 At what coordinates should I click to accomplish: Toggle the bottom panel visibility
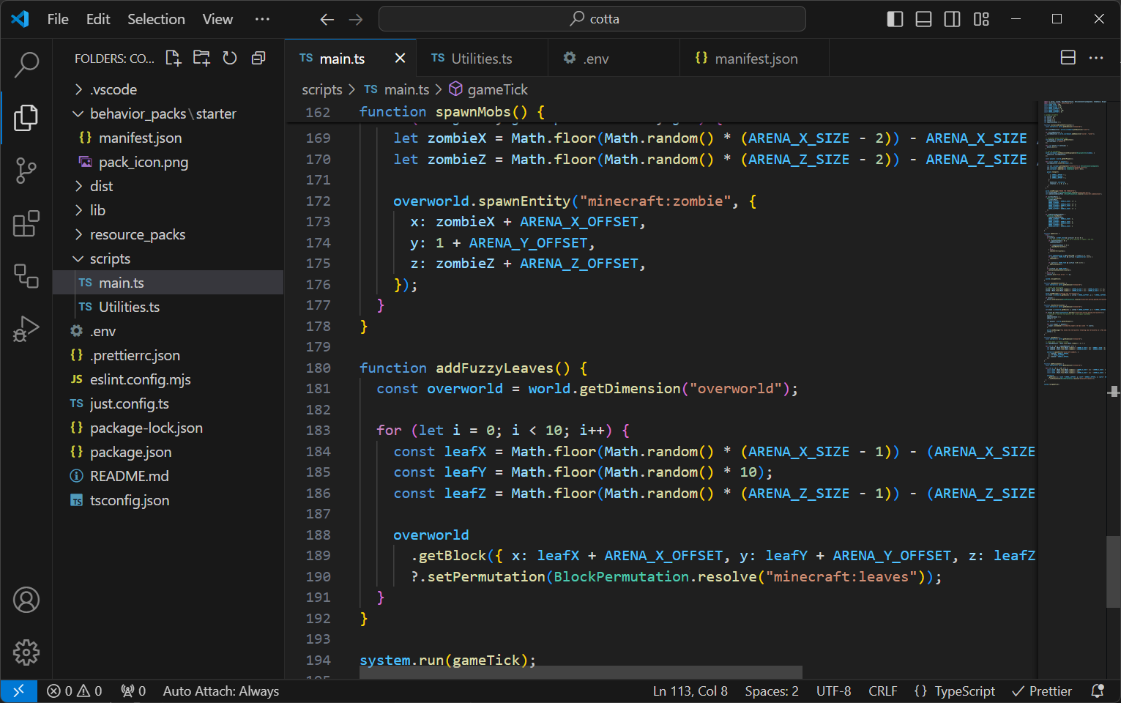(923, 19)
